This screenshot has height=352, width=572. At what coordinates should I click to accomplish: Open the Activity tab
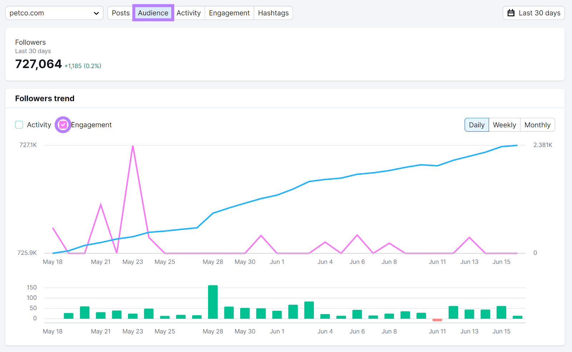189,13
